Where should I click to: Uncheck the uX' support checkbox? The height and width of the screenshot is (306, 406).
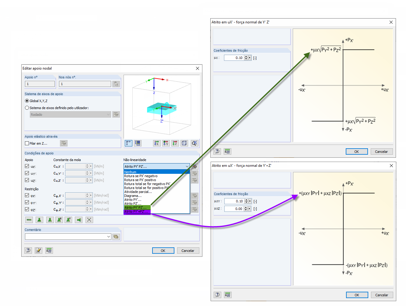coord(27,166)
